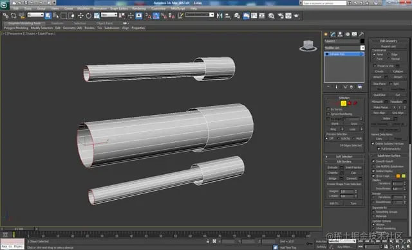Open the Display command panel tab
This screenshot has width=412, height=250.
[355, 34]
